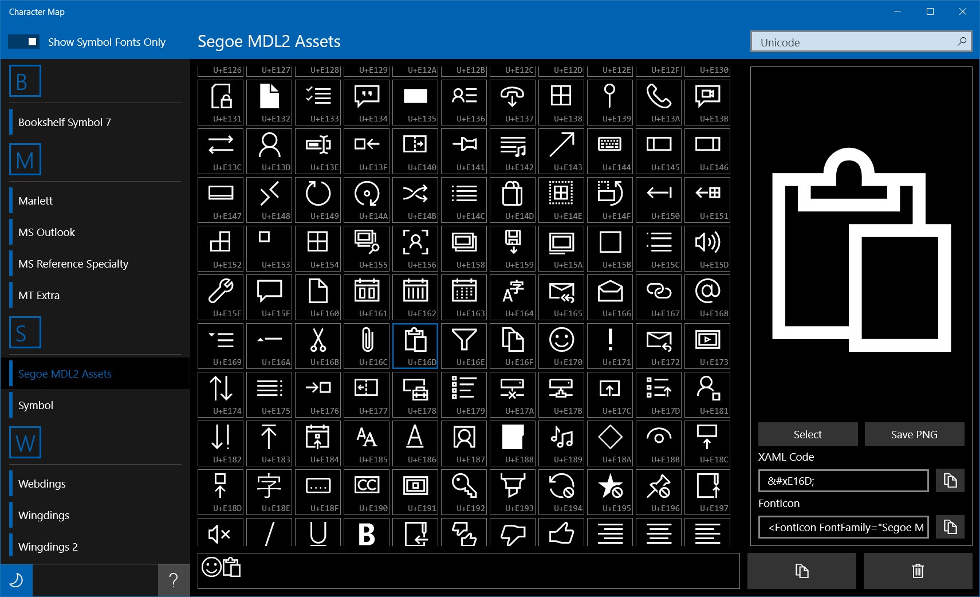Select the bulleted list glyph U+E14C
This screenshot has width=980, height=597.
click(464, 199)
